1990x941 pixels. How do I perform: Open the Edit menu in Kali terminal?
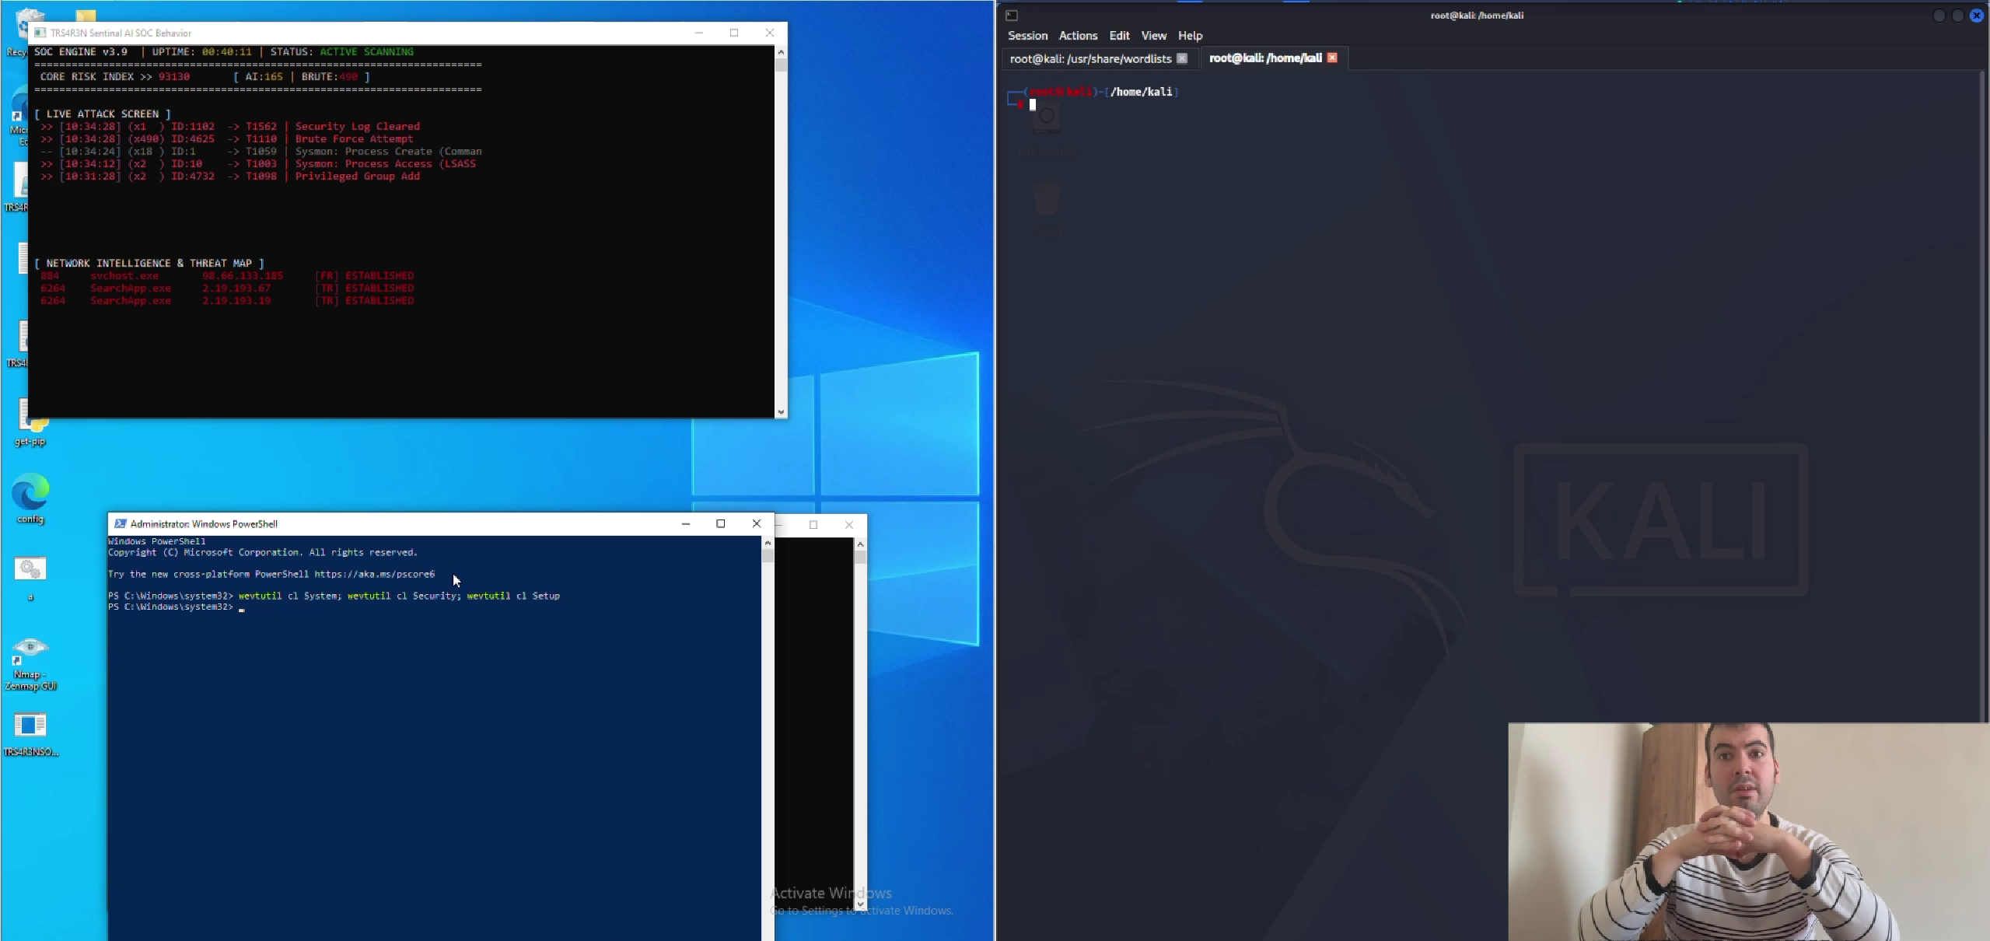coord(1119,36)
